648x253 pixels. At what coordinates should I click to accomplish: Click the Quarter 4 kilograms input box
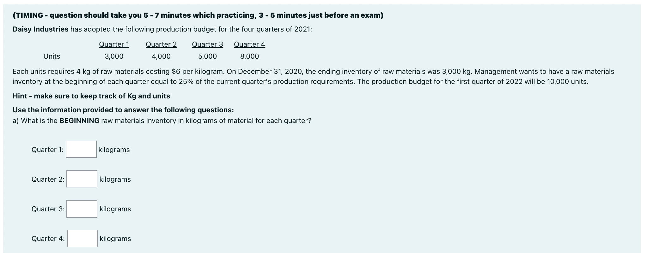pos(82,238)
